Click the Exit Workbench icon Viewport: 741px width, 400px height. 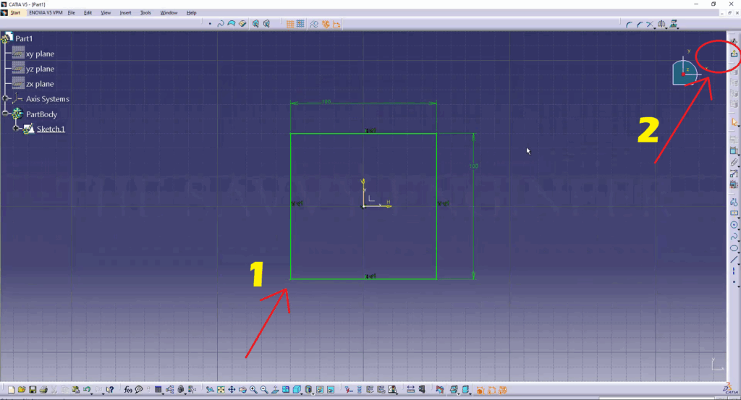coord(734,53)
